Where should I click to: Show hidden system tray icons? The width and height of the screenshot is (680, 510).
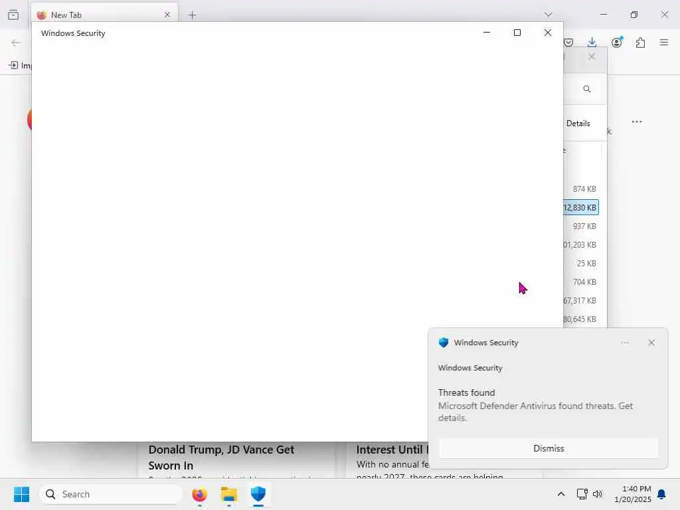[x=560, y=494]
